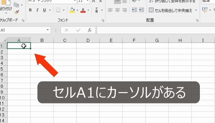
Task: Select row 2 header
Action: click(3, 52)
